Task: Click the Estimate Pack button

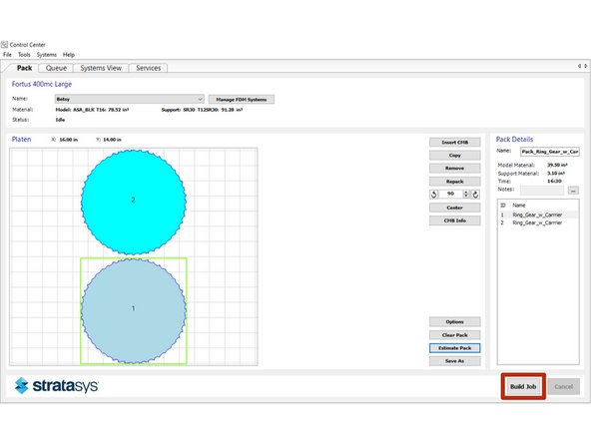Action: (x=455, y=348)
